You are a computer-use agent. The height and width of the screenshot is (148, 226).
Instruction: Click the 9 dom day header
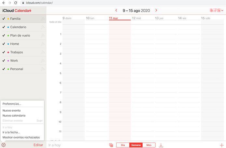click(67, 18)
